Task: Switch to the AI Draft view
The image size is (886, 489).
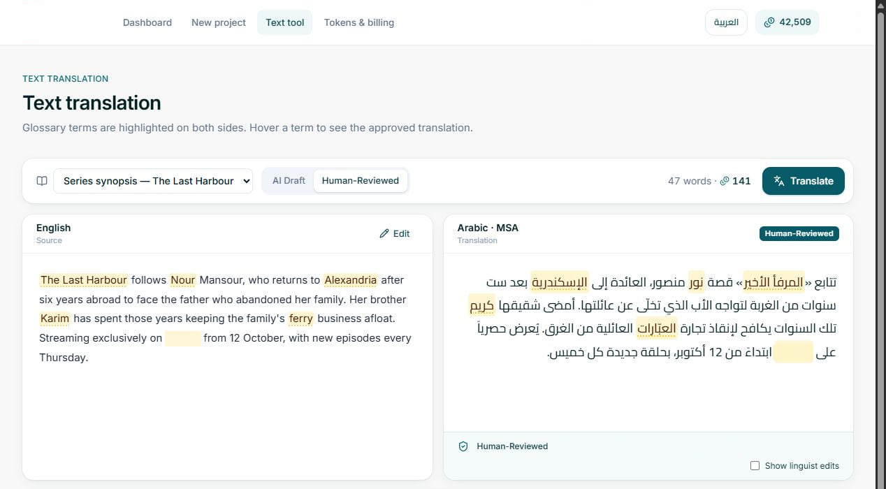Action: click(x=289, y=180)
